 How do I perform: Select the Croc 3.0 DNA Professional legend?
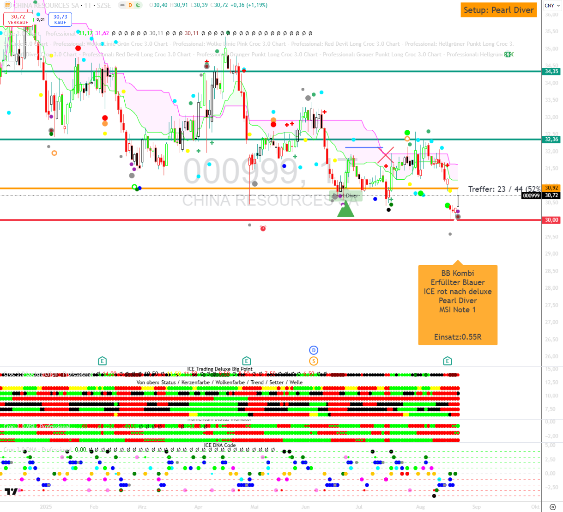point(37,450)
